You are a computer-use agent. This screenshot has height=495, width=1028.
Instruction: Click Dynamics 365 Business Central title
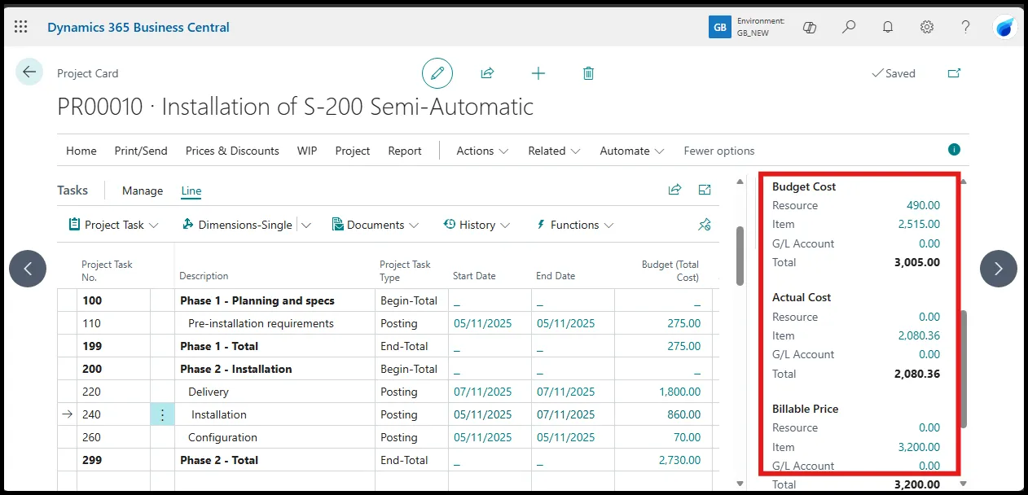click(138, 27)
